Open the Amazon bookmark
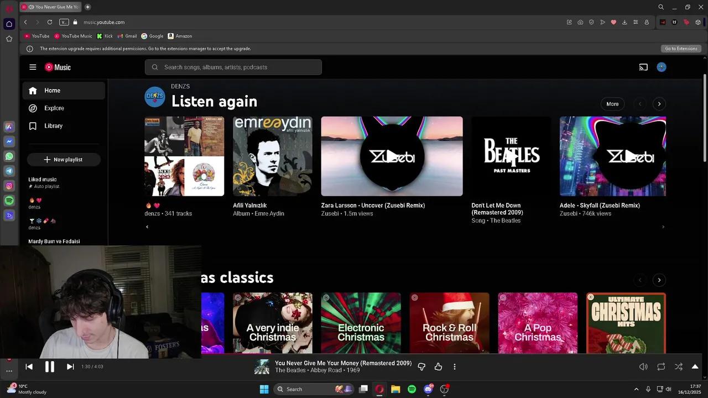 tap(180, 36)
